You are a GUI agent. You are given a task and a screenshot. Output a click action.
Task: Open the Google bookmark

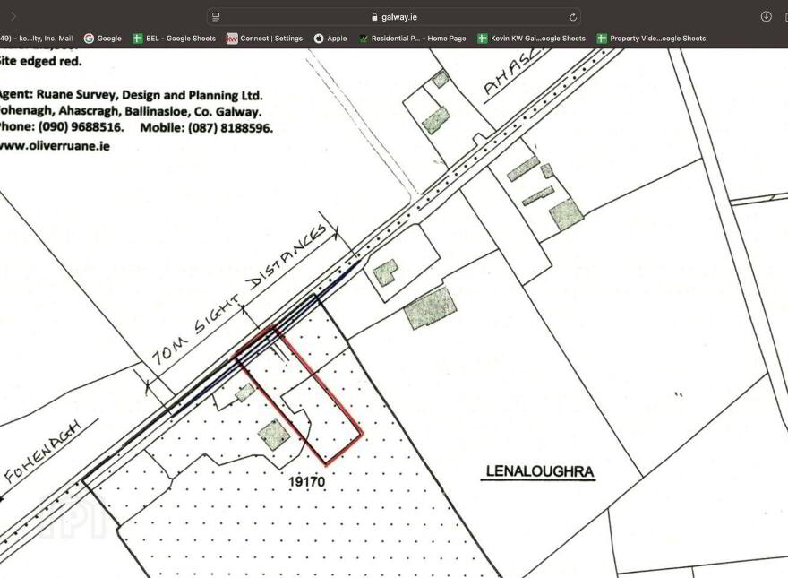(x=102, y=39)
